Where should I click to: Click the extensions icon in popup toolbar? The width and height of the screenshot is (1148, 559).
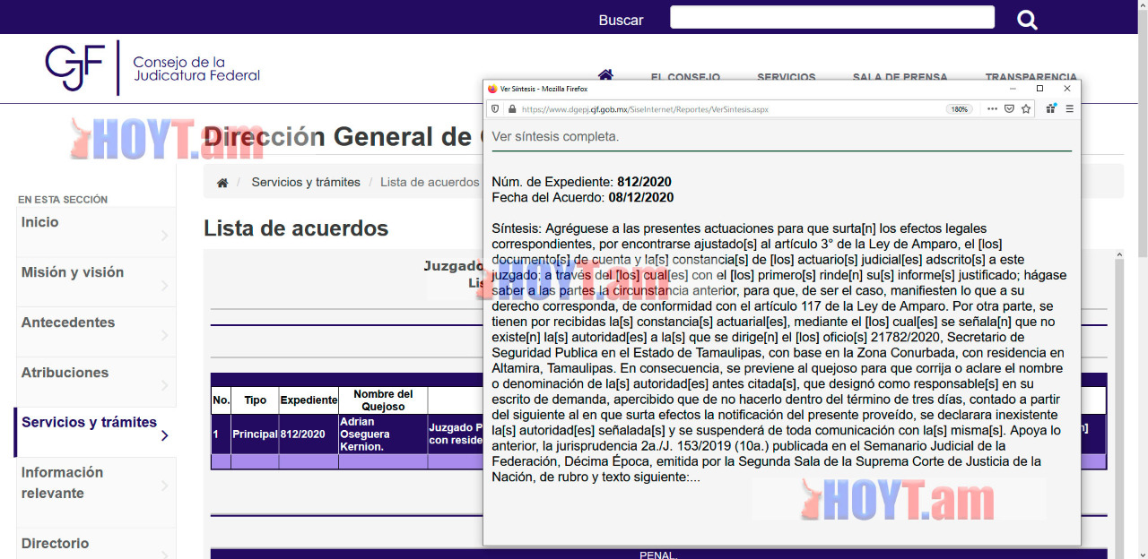[1051, 109]
